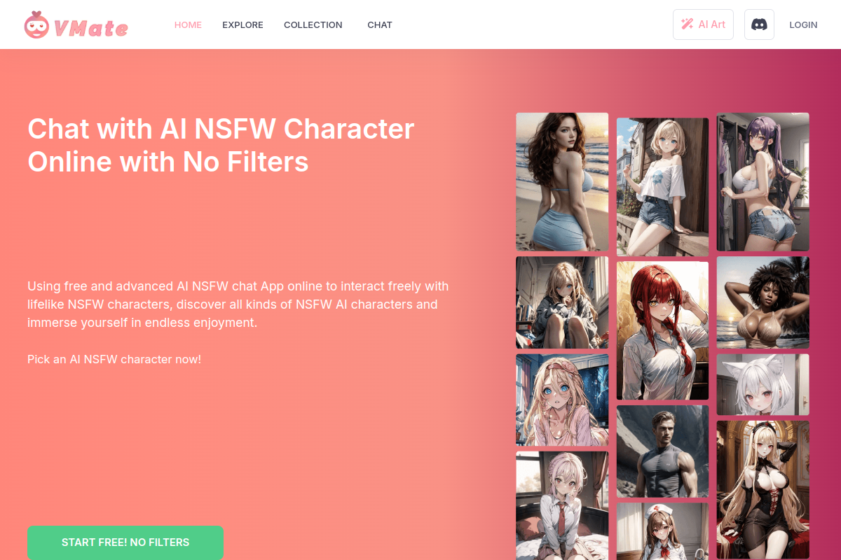The width and height of the screenshot is (841, 560).
Task: Open the Discord icon button
Action: (x=759, y=24)
